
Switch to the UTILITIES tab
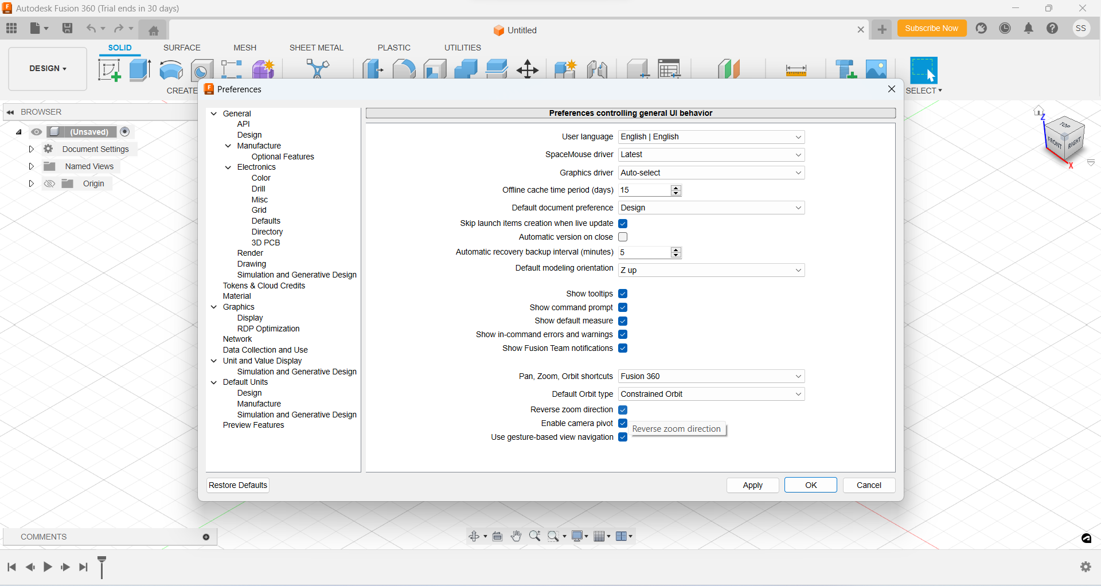[x=463, y=48]
